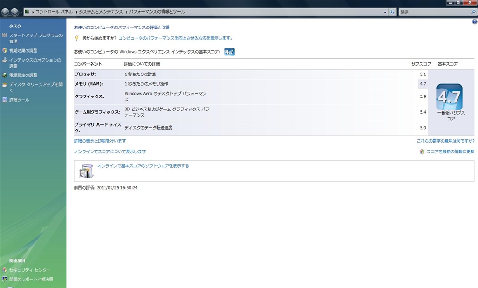478x288 pixels.
Task: Click the large 4.7 base score badge
Action: [450, 97]
